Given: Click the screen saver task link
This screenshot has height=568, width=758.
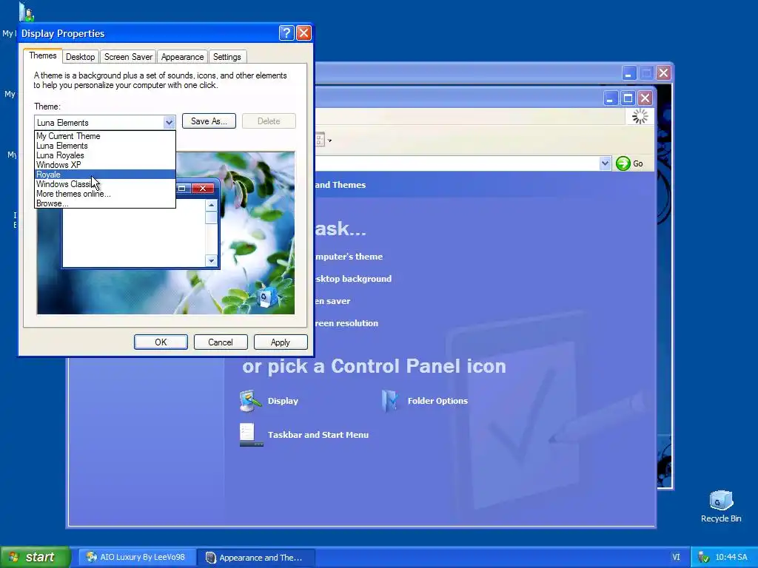Looking at the screenshot, I should pyautogui.click(x=332, y=301).
